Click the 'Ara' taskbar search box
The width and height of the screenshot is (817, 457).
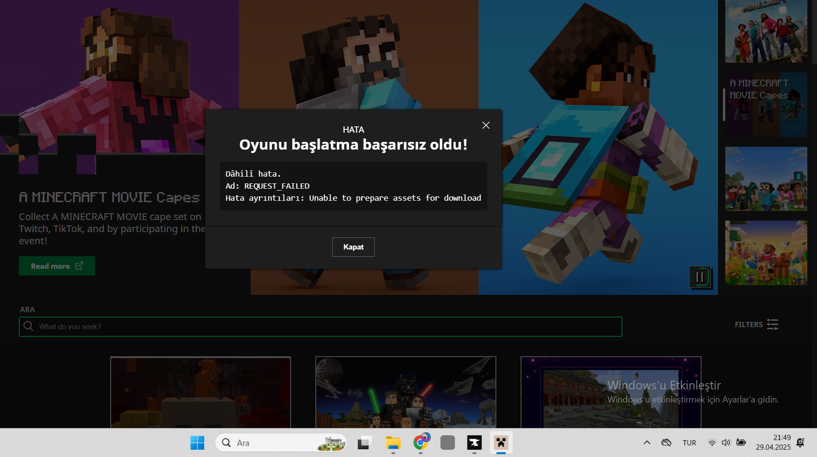[x=281, y=443]
